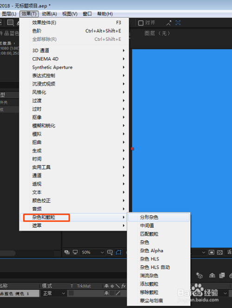
Task: Open the 文本 effects submenu
Action: 74,192
